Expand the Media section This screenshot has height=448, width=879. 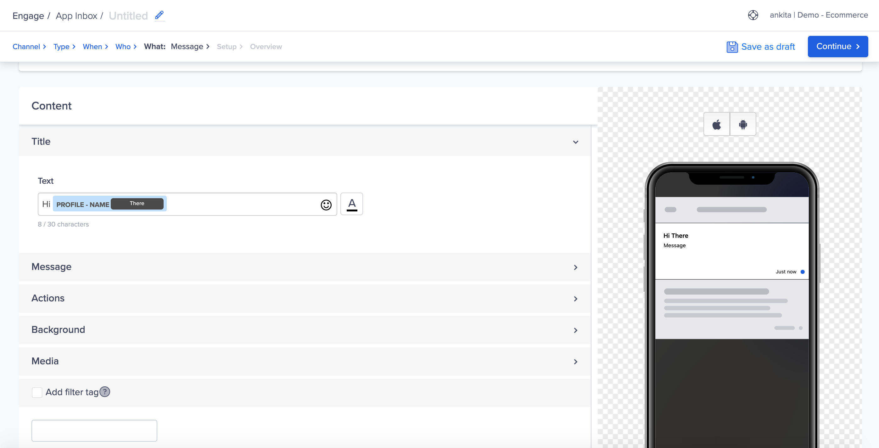click(575, 361)
